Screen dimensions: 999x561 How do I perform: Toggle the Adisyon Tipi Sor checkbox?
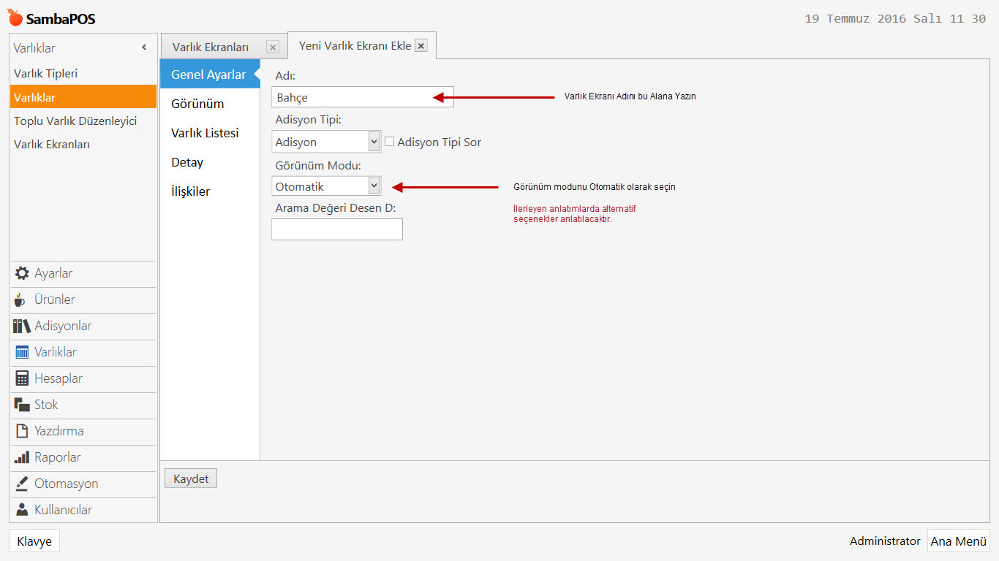point(390,142)
